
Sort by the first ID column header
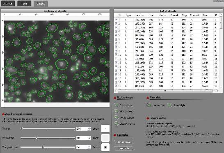(119, 15)
